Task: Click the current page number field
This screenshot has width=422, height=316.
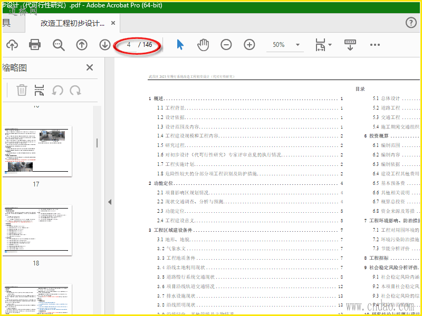Action: [x=129, y=45]
